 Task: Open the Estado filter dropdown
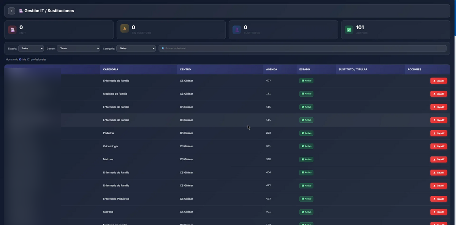[31, 48]
